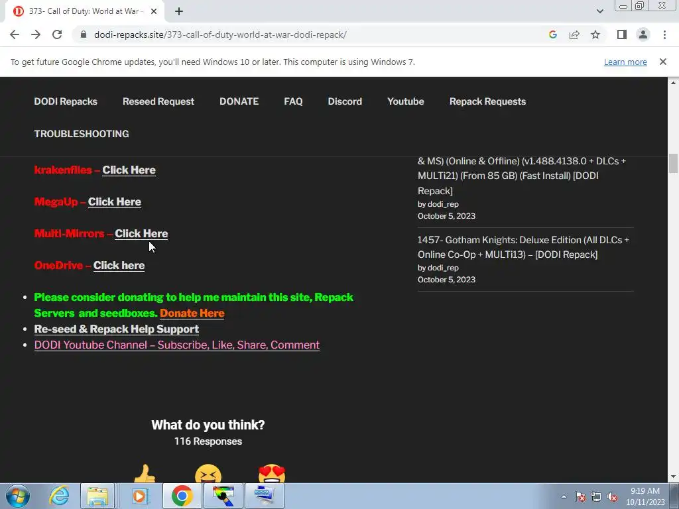The height and width of the screenshot is (509, 679).
Task: Click '116 Responses' text
Action: tap(208, 441)
